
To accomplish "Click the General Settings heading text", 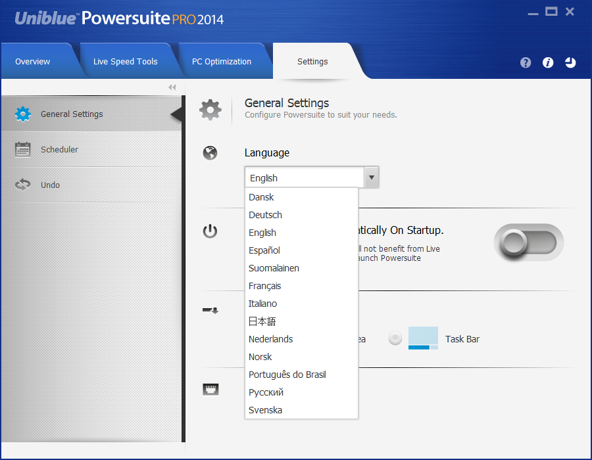I will point(287,103).
